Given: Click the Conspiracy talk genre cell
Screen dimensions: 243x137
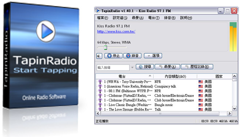Looking at the screenshot, I should pos(165,86).
